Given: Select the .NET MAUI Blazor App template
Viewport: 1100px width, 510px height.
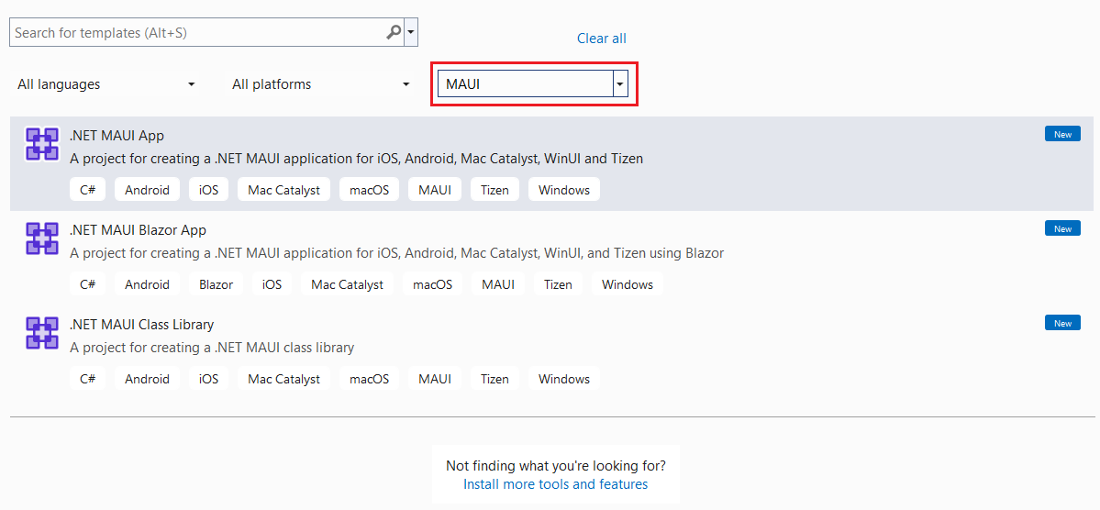Looking at the screenshot, I should tap(551, 258).
